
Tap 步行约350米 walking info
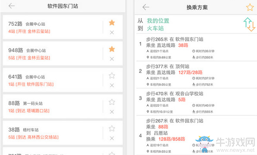[203, 58]
